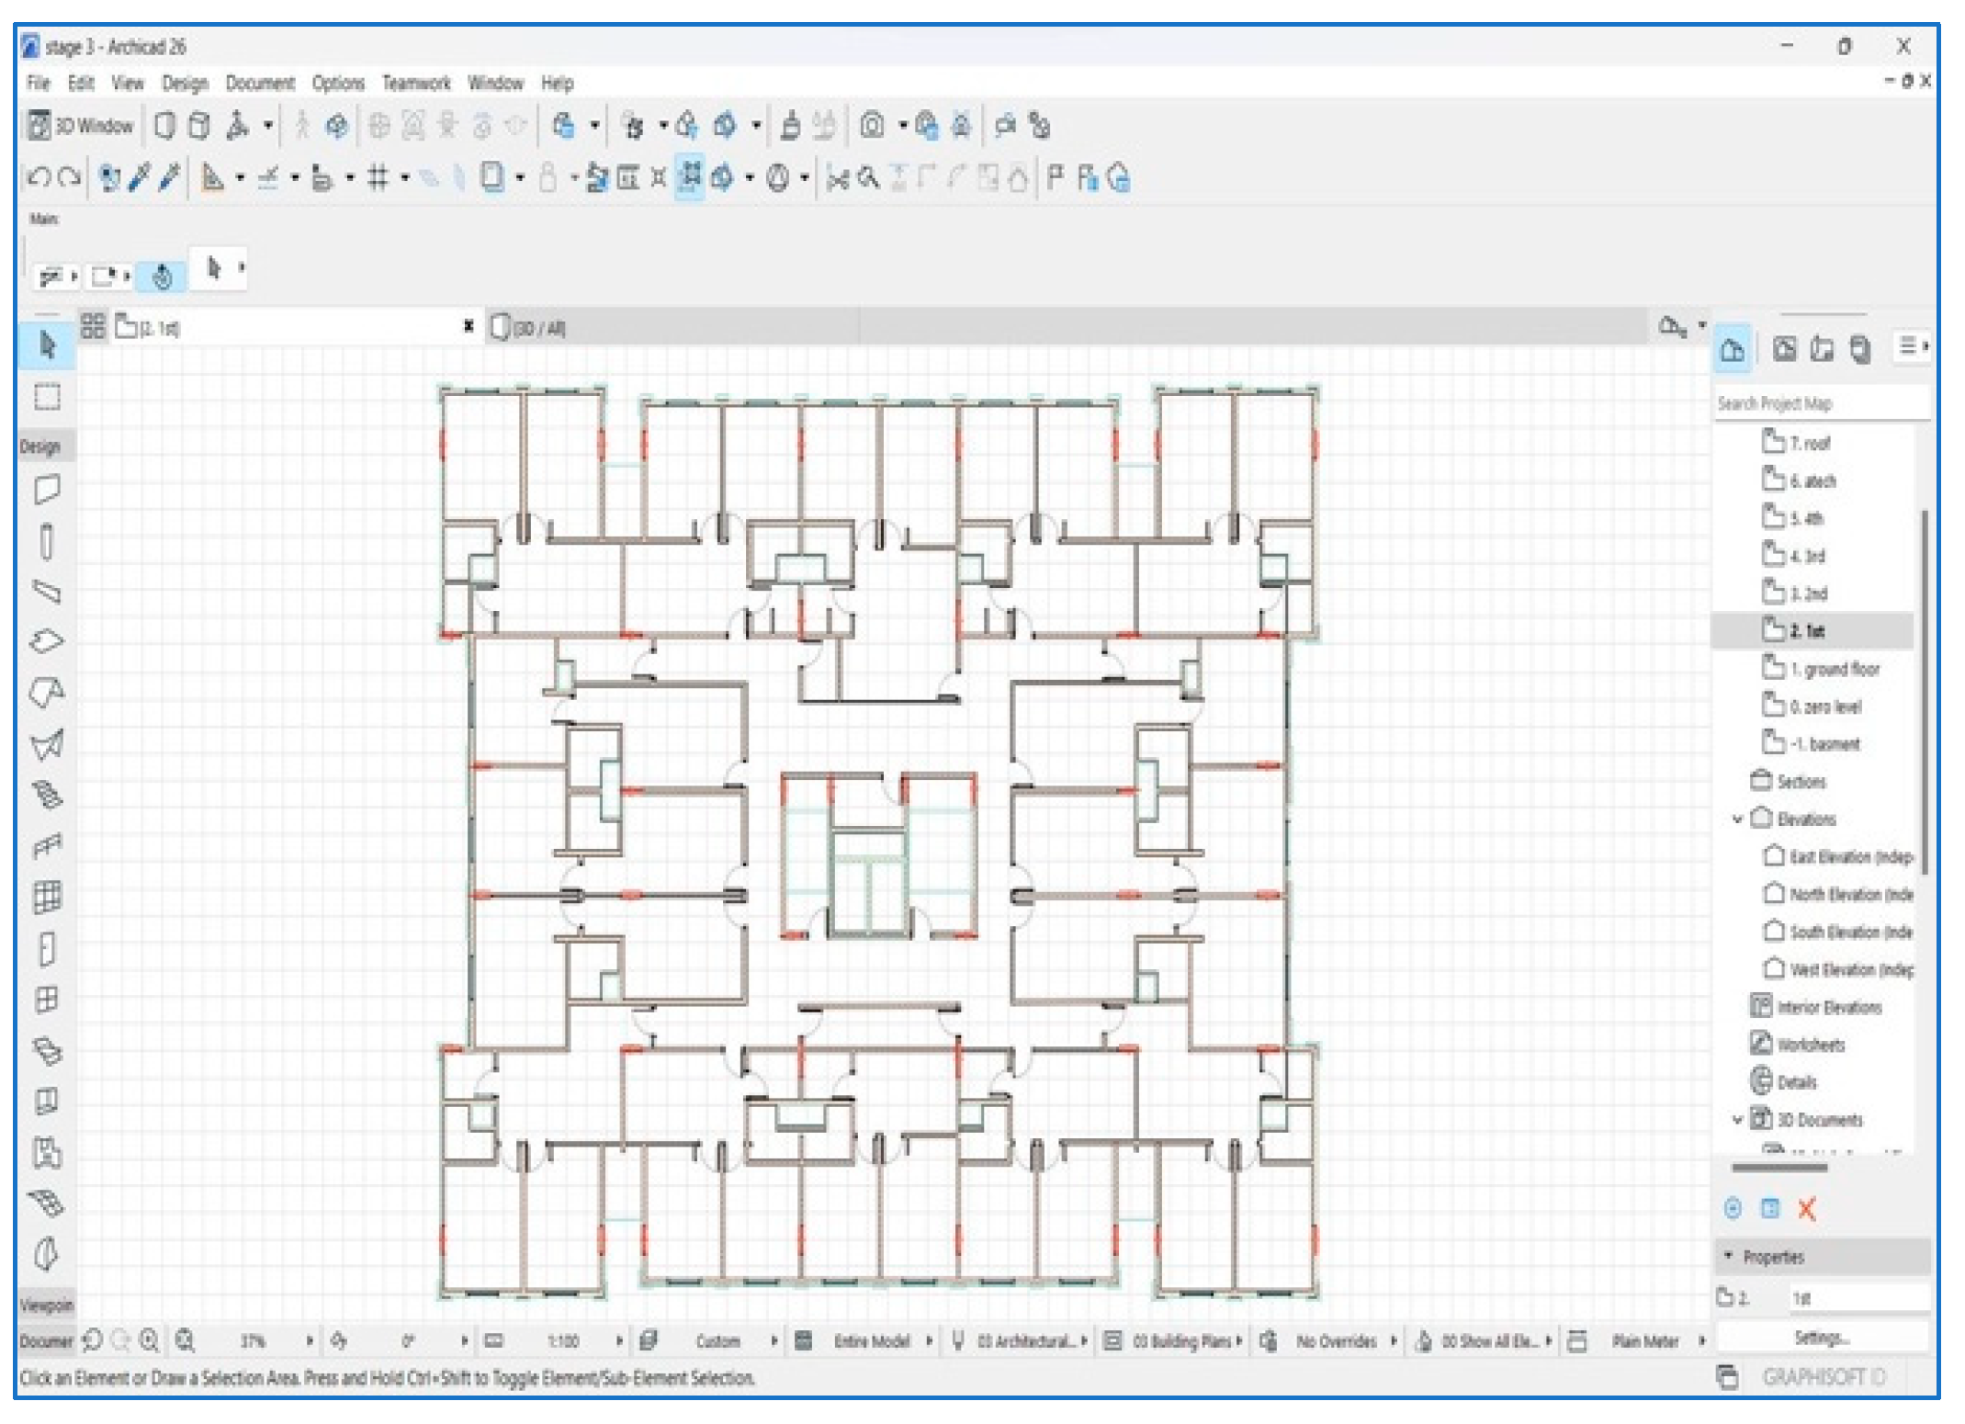
Task: Toggle the highlighted Quick Selection magnet option
Action: point(162,276)
